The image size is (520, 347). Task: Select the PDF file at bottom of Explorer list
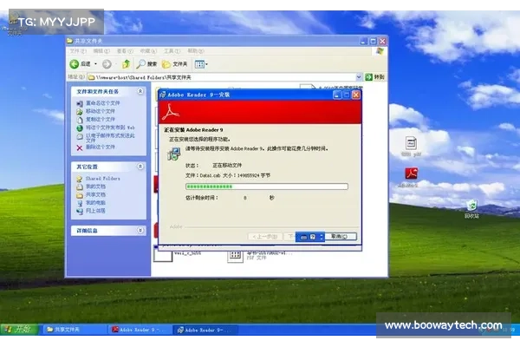click(x=259, y=255)
